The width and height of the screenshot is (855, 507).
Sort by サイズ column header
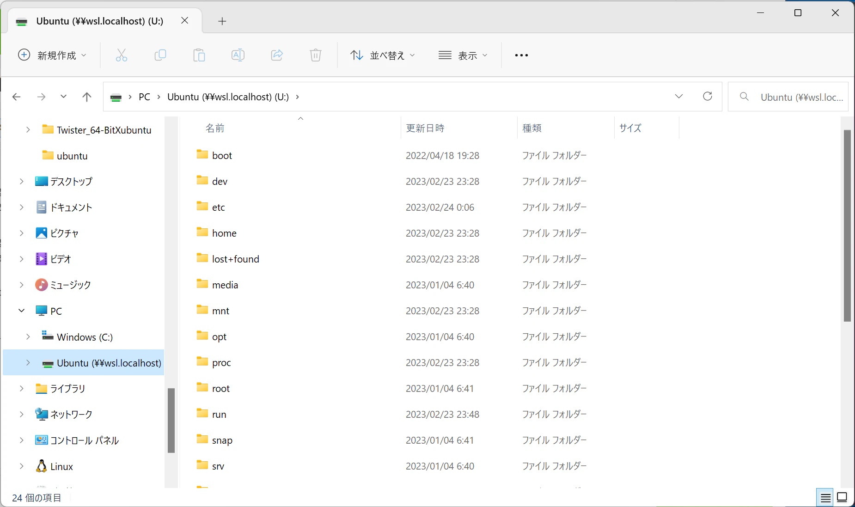pyautogui.click(x=630, y=128)
